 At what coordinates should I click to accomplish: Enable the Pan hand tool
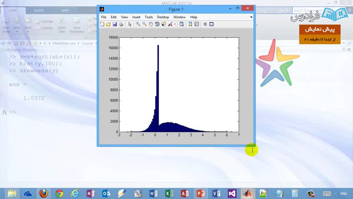[x=151, y=24]
